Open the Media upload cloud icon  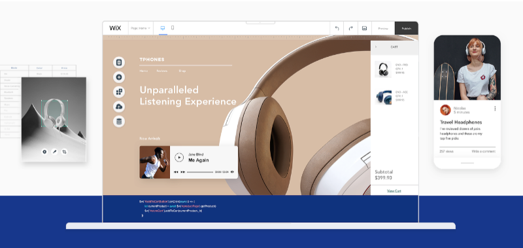(119, 107)
